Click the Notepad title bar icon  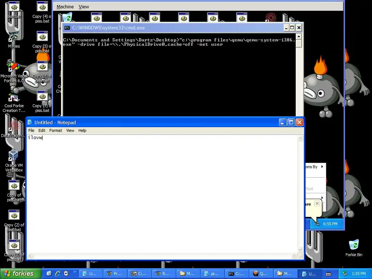pyautogui.click(x=30, y=122)
